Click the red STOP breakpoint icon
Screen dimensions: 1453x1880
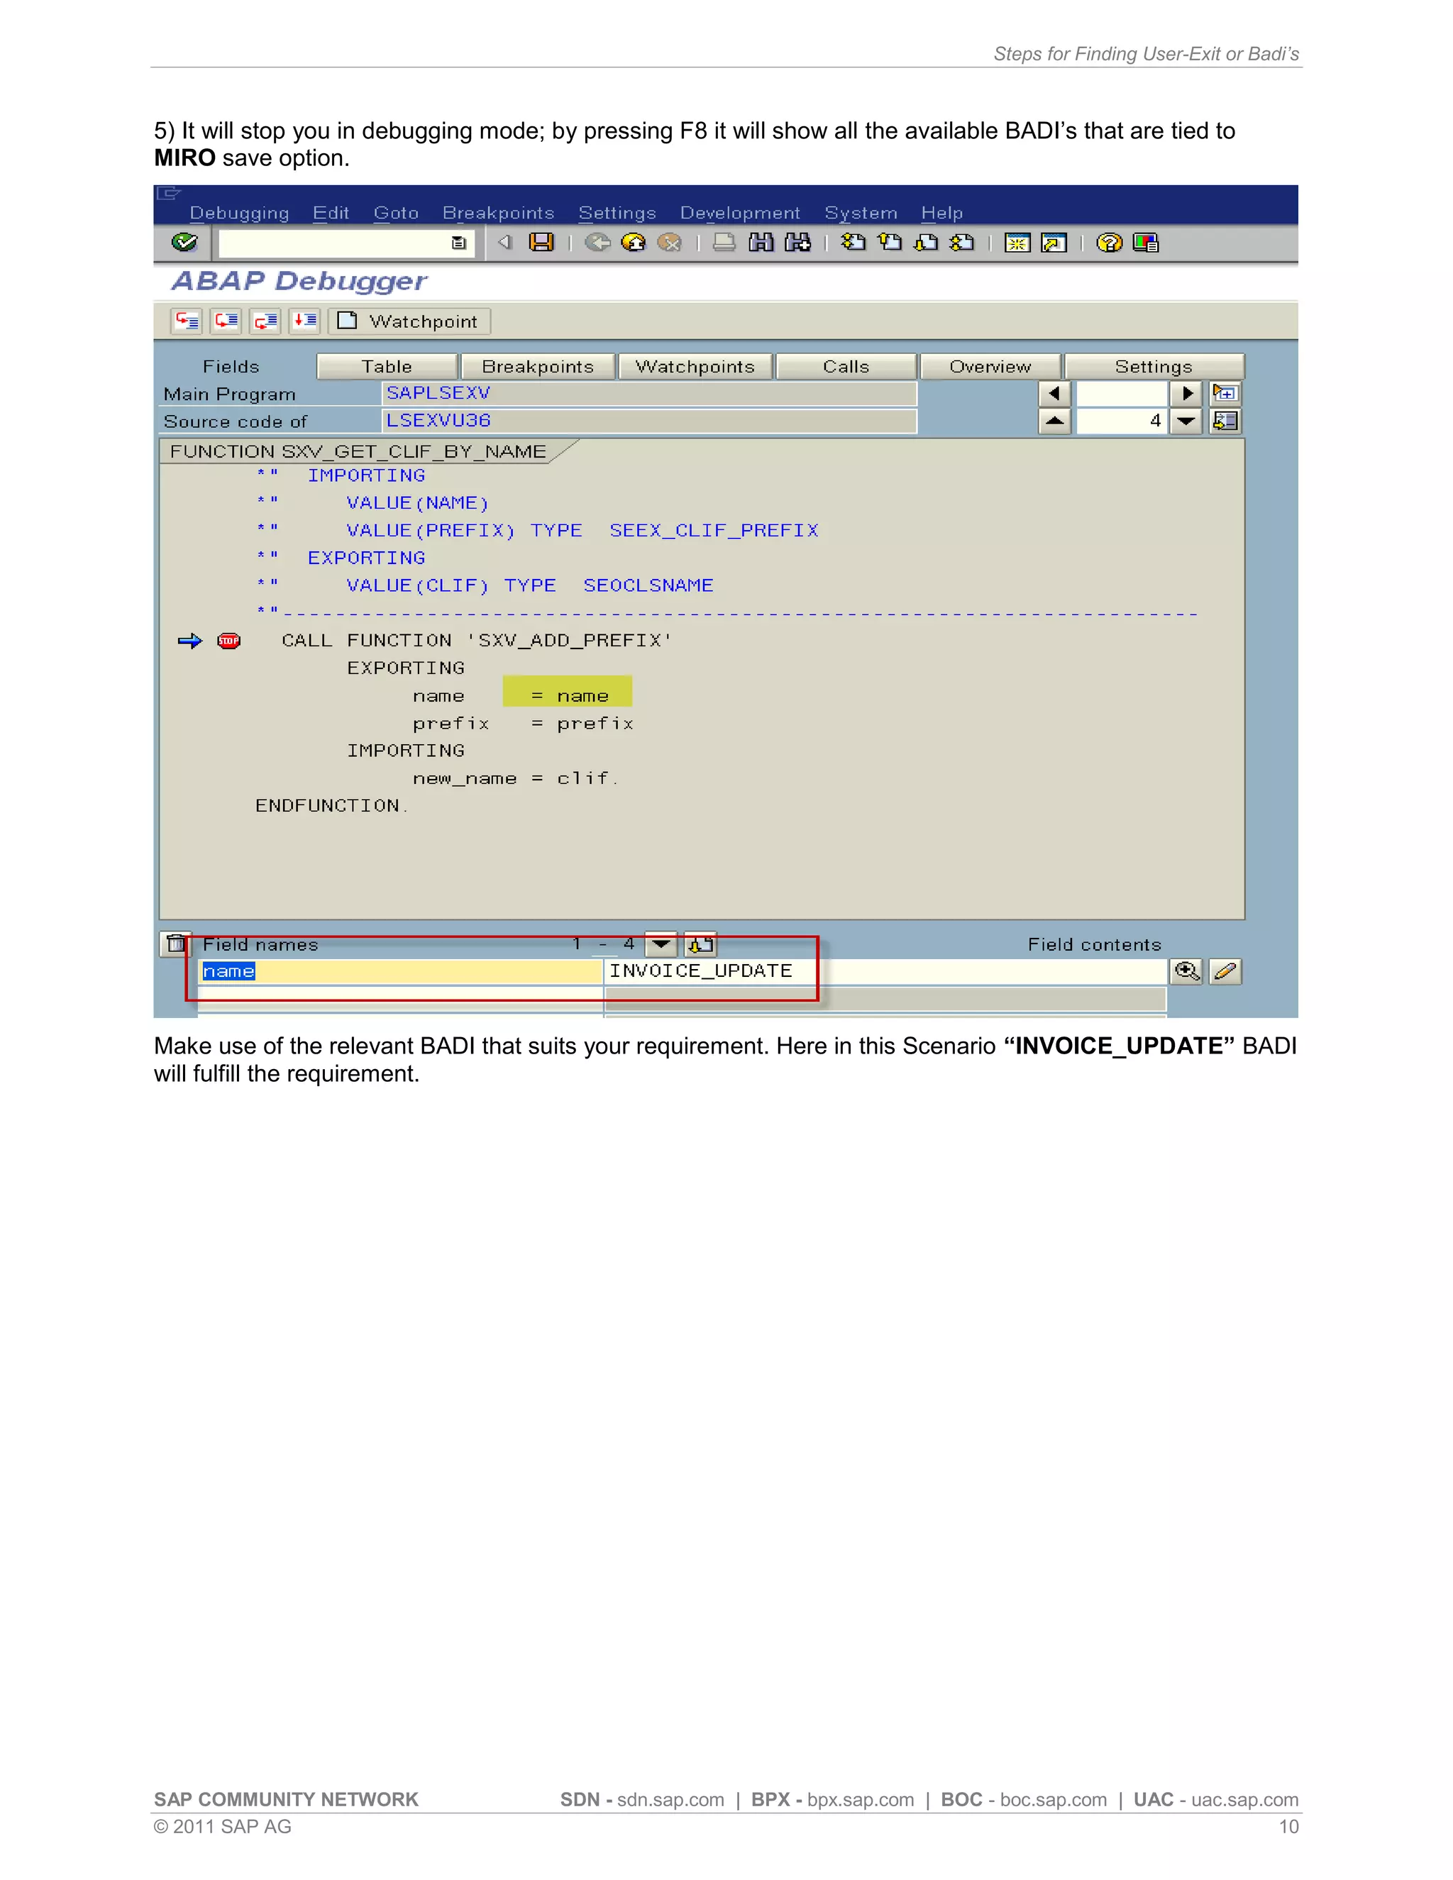(x=229, y=641)
